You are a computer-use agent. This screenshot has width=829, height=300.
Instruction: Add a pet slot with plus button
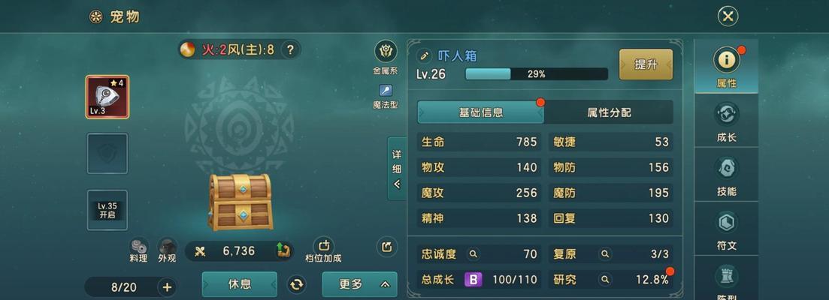coord(167,287)
